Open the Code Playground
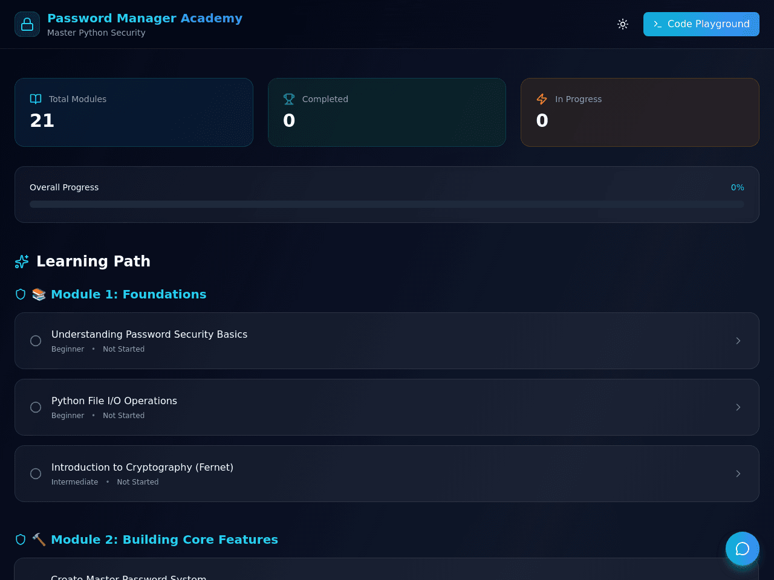 701,24
